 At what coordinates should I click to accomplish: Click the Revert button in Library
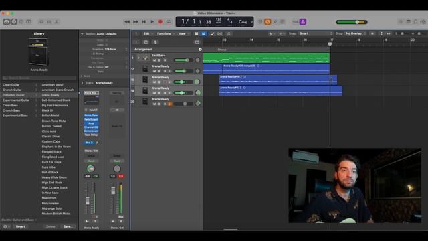click(x=21, y=226)
